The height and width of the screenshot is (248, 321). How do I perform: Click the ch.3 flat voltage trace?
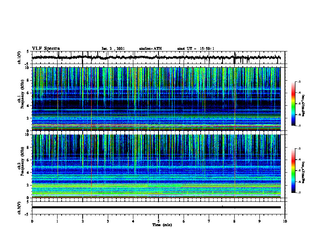156,207
